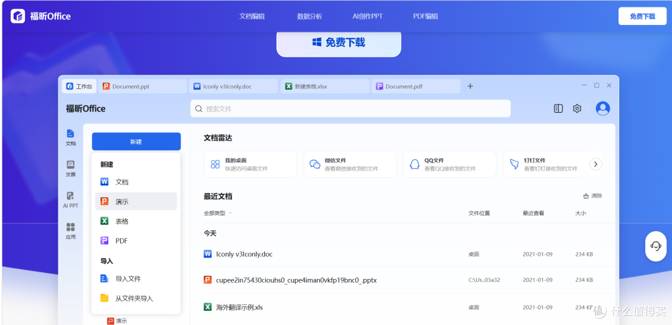Click the 最近查看 column header
The width and height of the screenshot is (672, 325).
pyautogui.click(x=534, y=213)
